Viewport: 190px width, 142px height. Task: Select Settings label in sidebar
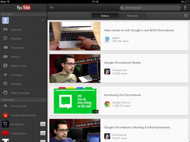pos(16,84)
